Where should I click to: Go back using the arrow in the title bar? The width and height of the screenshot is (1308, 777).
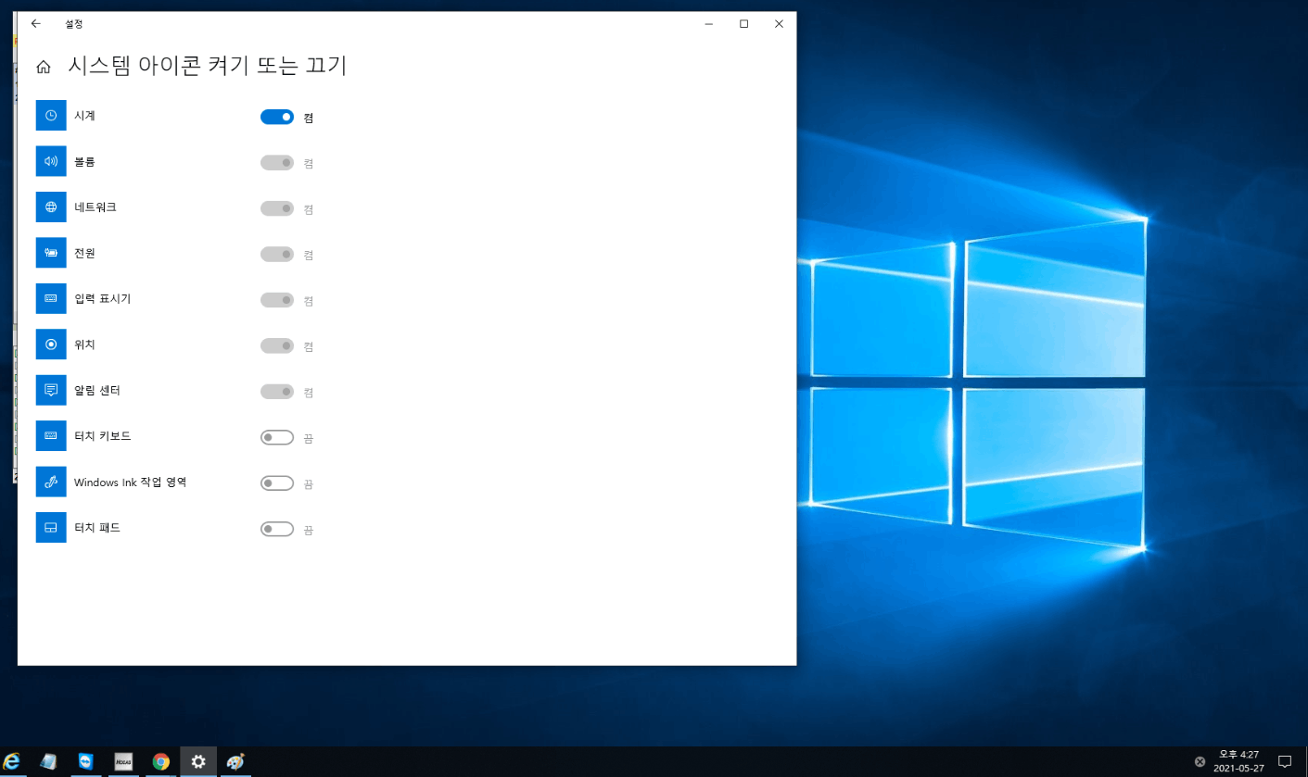point(36,23)
